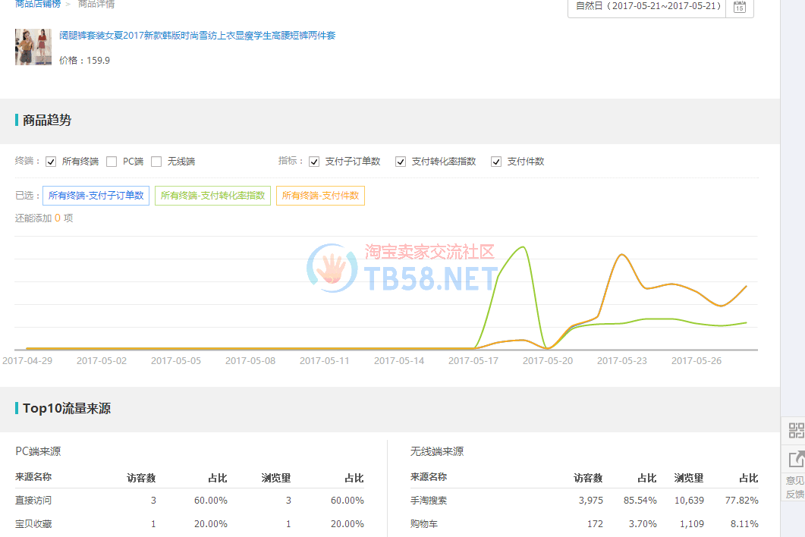Click the 2017-04-29 axis date label

coord(27,361)
